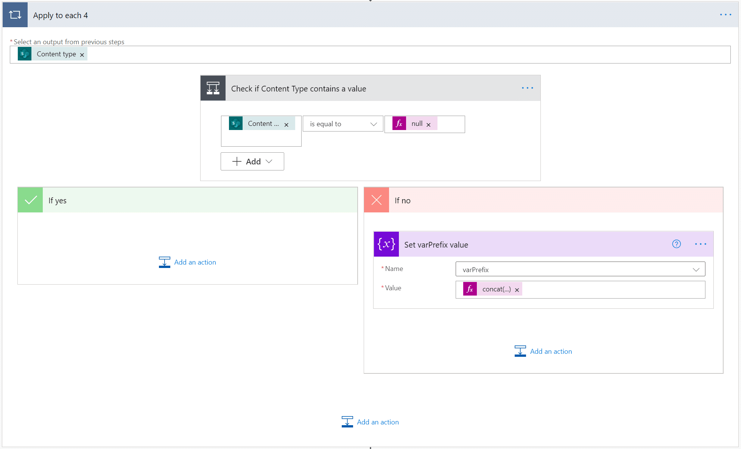Remove the null expression token
Image resolution: width=741 pixels, height=449 pixels.
(428, 125)
